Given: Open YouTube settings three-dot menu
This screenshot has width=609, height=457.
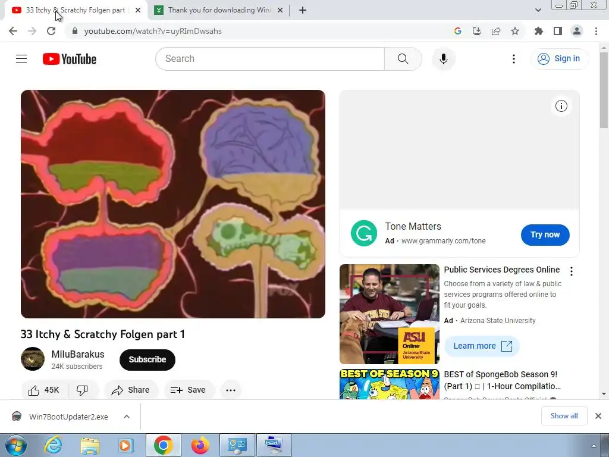Looking at the screenshot, I should [514, 59].
